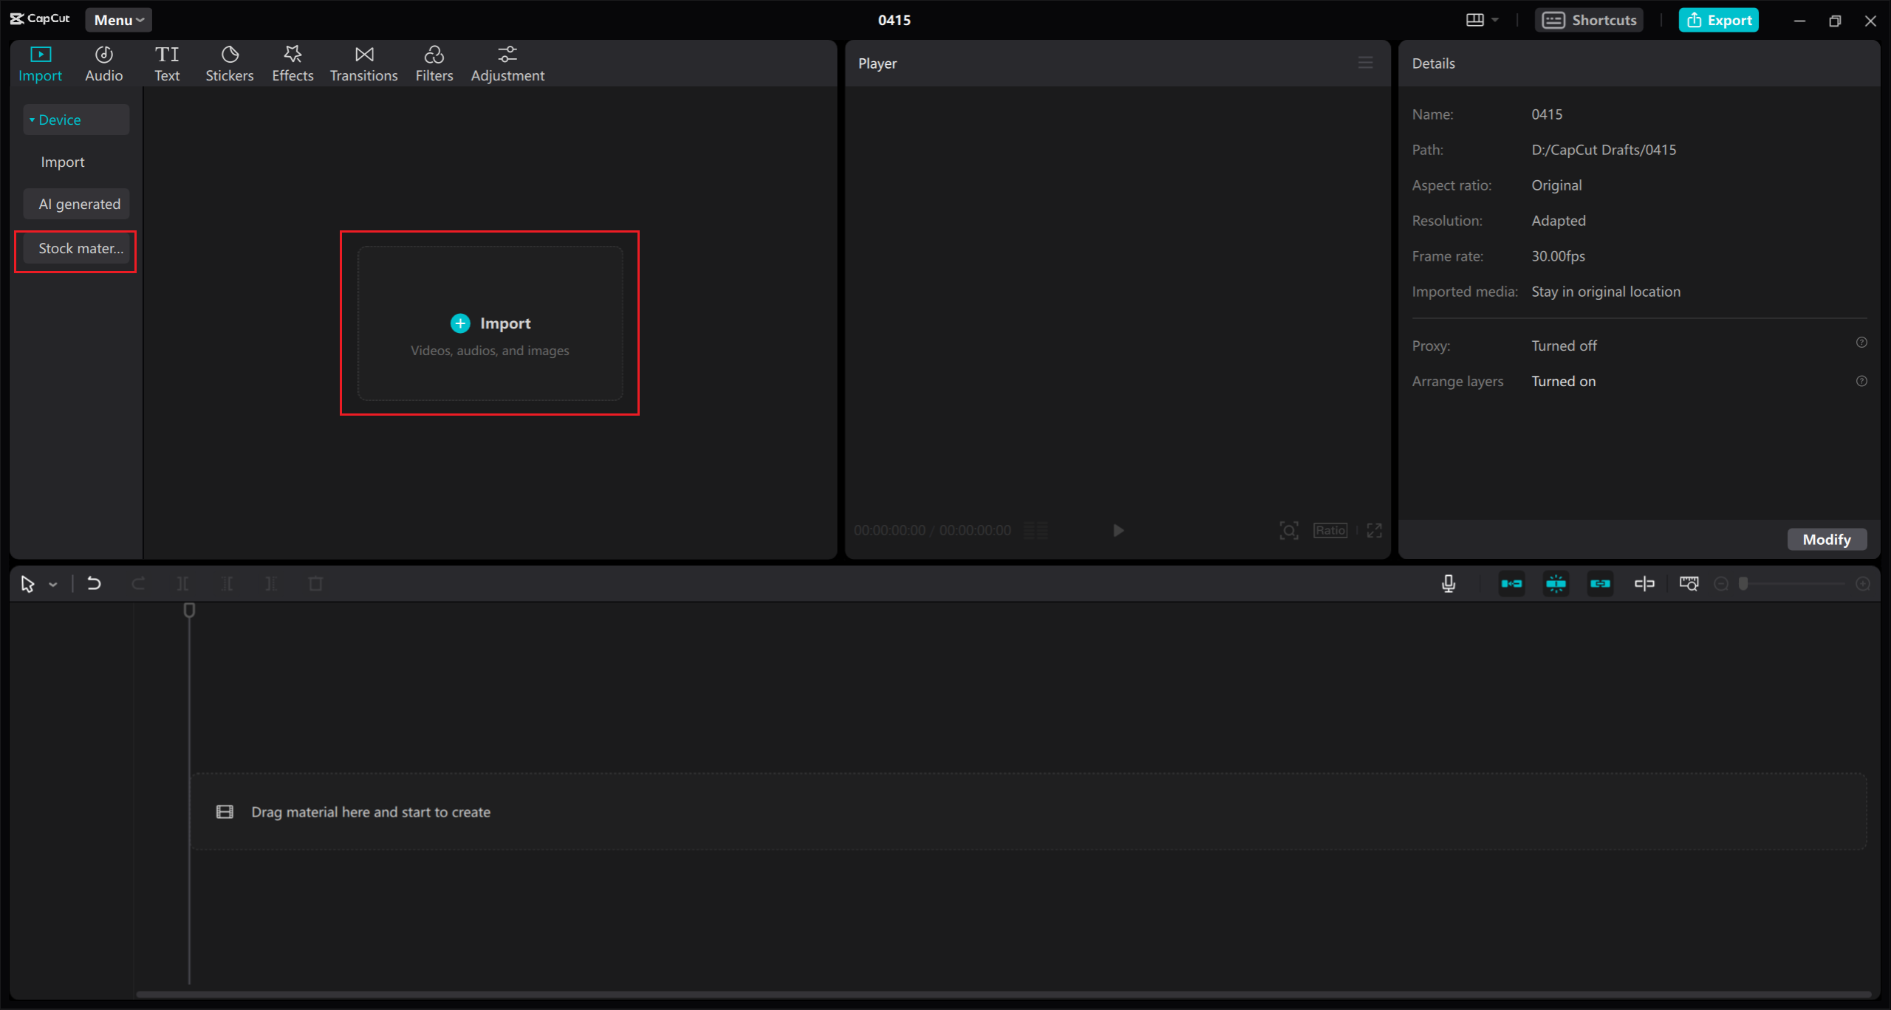Click the Delete trash icon
The height and width of the screenshot is (1010, 1891).
(x=315, y=583)
